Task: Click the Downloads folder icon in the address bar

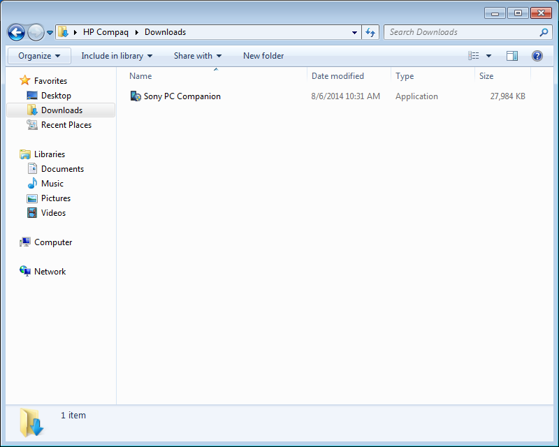Action: 63,32
